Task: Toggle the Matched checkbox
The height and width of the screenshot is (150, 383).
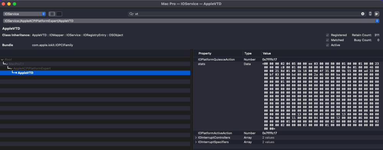Action: [327, 40]
